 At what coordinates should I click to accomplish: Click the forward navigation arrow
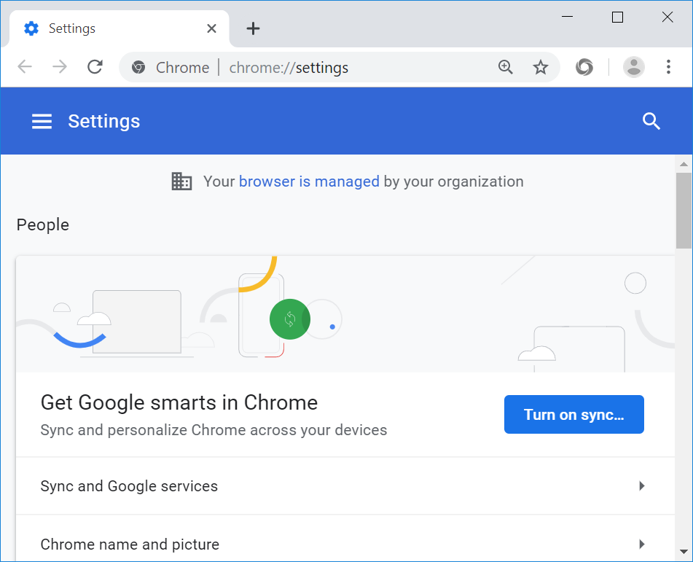[60, 68]
